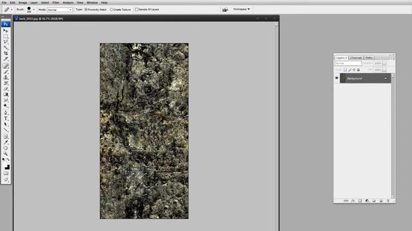Image resolution: width=412 pixels, height=231 pixels.
Task: Select the Crop tool
Action: [x=6, y=53]
